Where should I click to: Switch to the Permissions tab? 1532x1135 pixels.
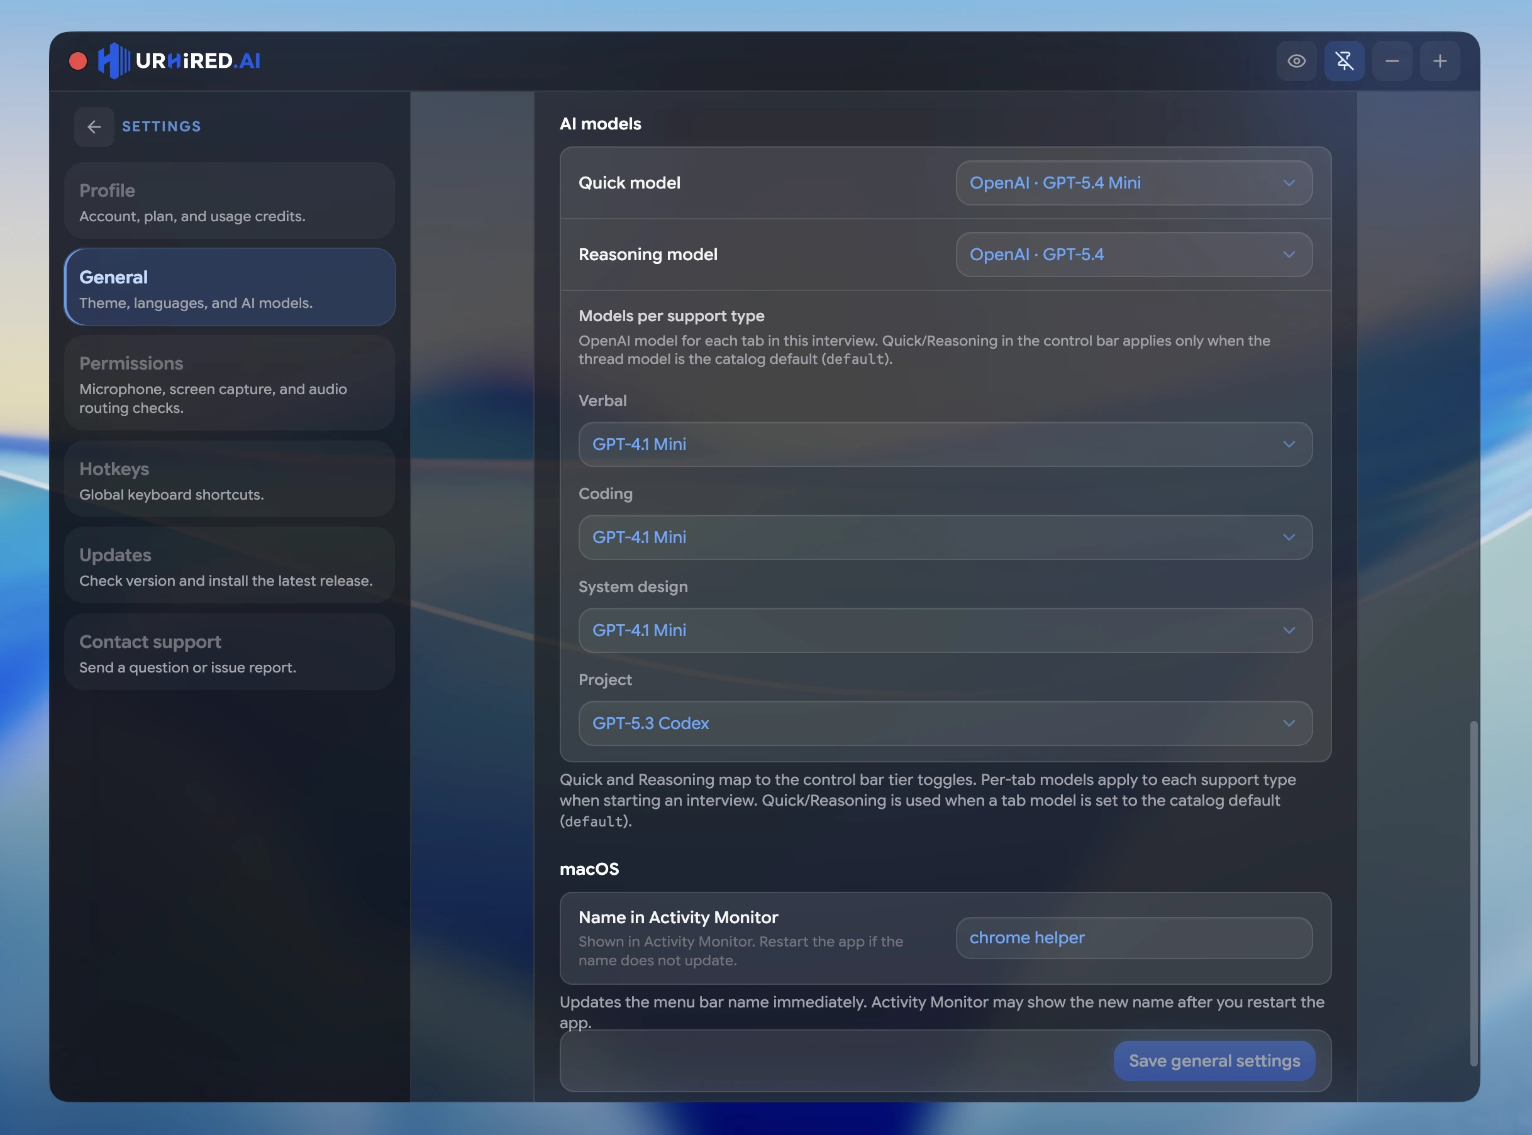tap(230, 383)
